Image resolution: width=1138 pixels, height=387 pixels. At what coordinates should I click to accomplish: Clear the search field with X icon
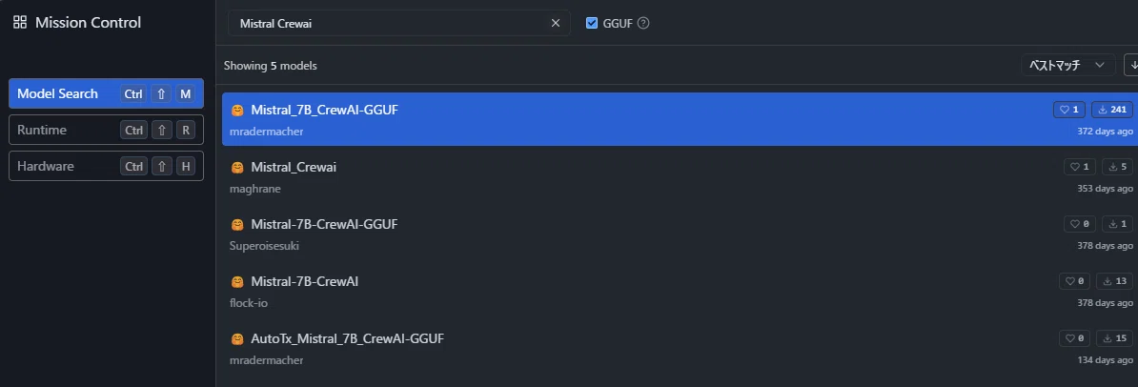pyautogui.click(x=556, y=23)
